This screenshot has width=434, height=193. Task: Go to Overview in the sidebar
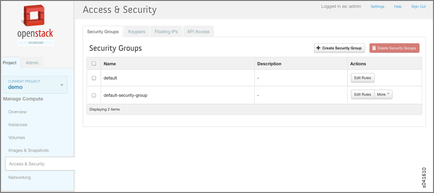[18, 112]
